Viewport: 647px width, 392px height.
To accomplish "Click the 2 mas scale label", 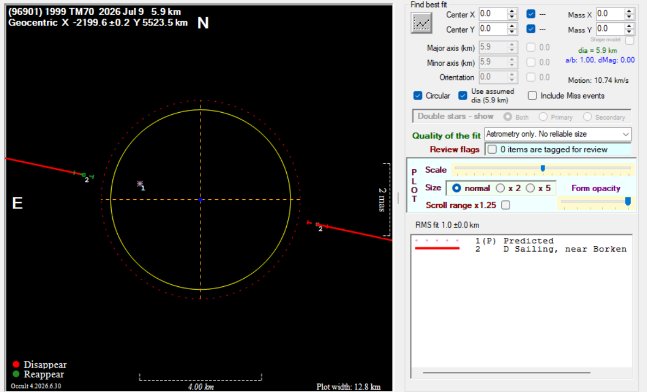I will [383, 199].
